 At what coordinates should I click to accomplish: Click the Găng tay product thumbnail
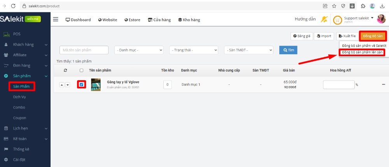click(96, 84)
